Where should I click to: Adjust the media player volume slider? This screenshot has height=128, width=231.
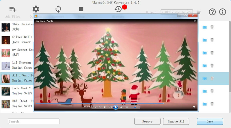pyautogui.click(x=134, y=107)
